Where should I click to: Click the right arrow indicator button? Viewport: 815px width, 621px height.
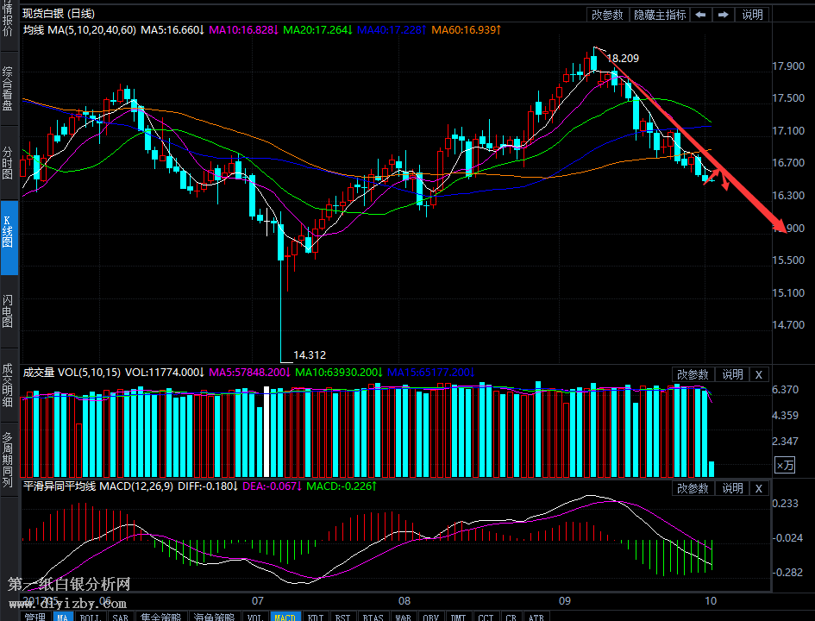tap(723, 15)
